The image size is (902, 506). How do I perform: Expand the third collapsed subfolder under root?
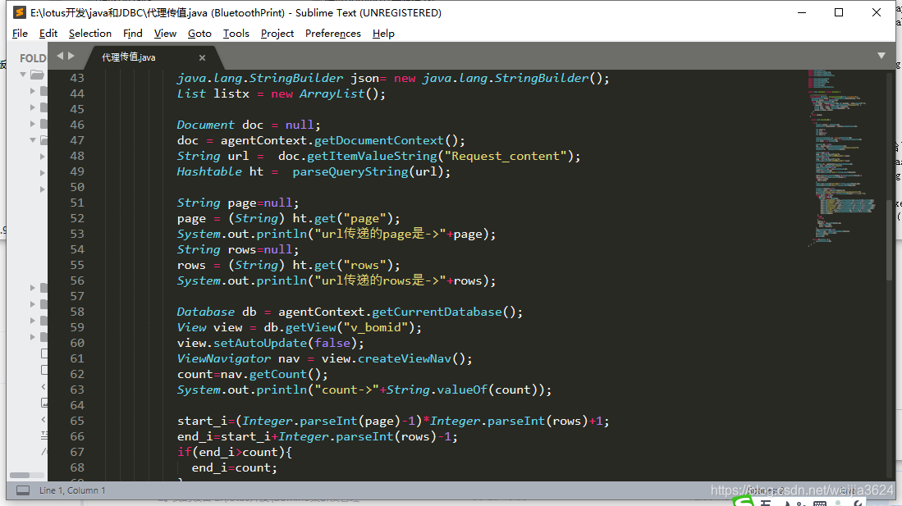click(x=33, y=124)
